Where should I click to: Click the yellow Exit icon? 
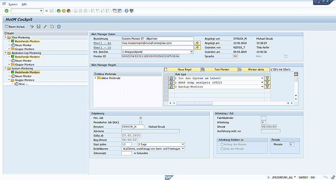(64, 11)
